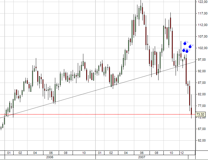Click the 62,00 price axis label
Image resolution: width=208 pixels, height=160 pixels.
[x=202, y=140]
